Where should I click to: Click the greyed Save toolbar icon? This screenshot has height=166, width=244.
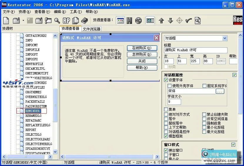point(30,20)
